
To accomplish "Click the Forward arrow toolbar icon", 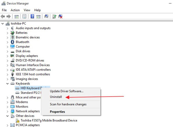I will click(9, 16).
